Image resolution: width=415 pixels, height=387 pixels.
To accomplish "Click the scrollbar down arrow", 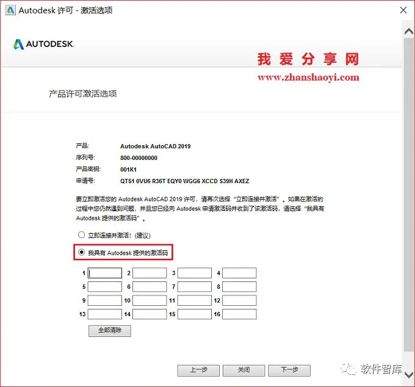I will (x=409, y=374).
